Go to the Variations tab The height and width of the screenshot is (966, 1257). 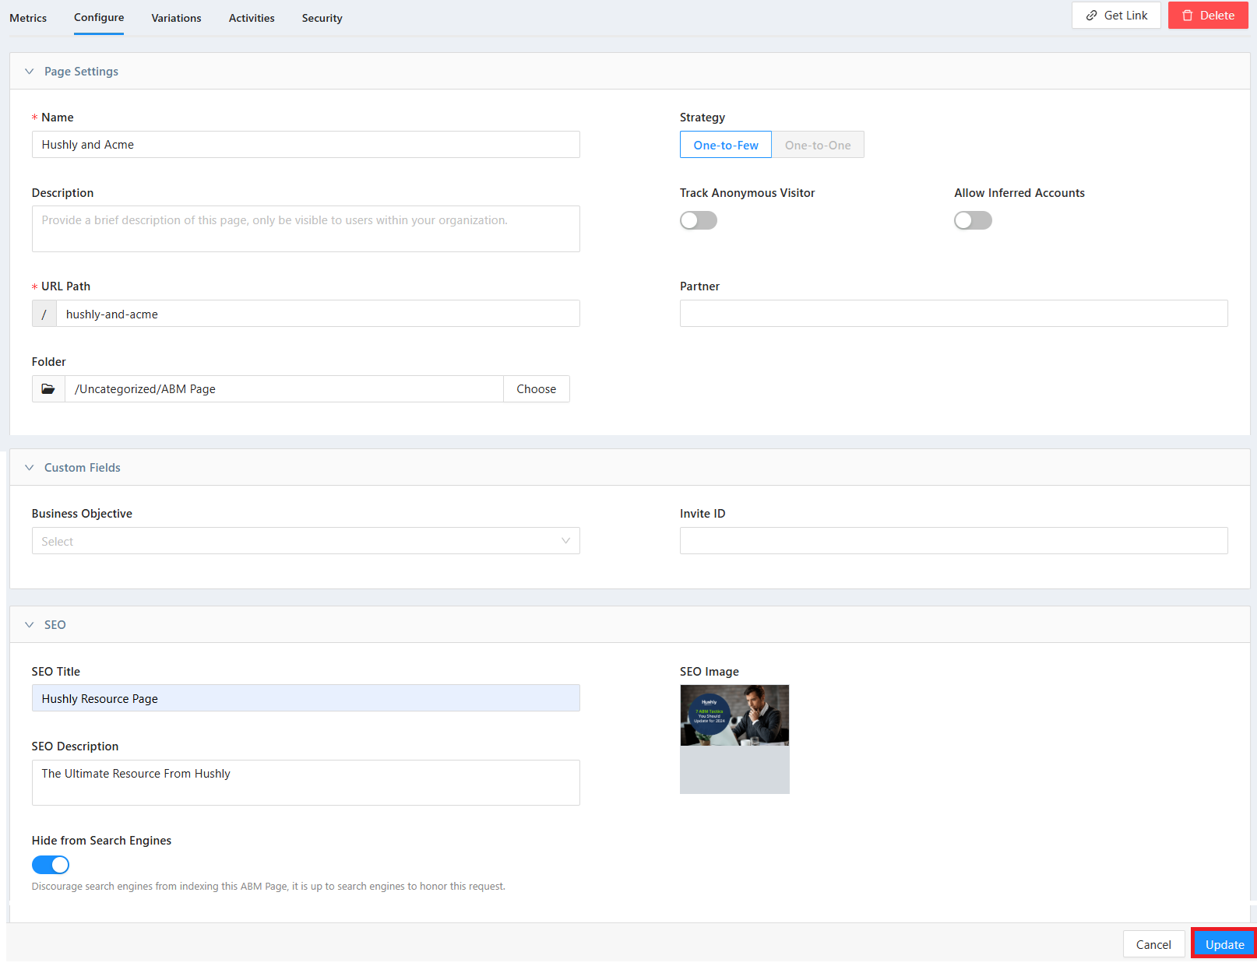(x=176, y=18)
